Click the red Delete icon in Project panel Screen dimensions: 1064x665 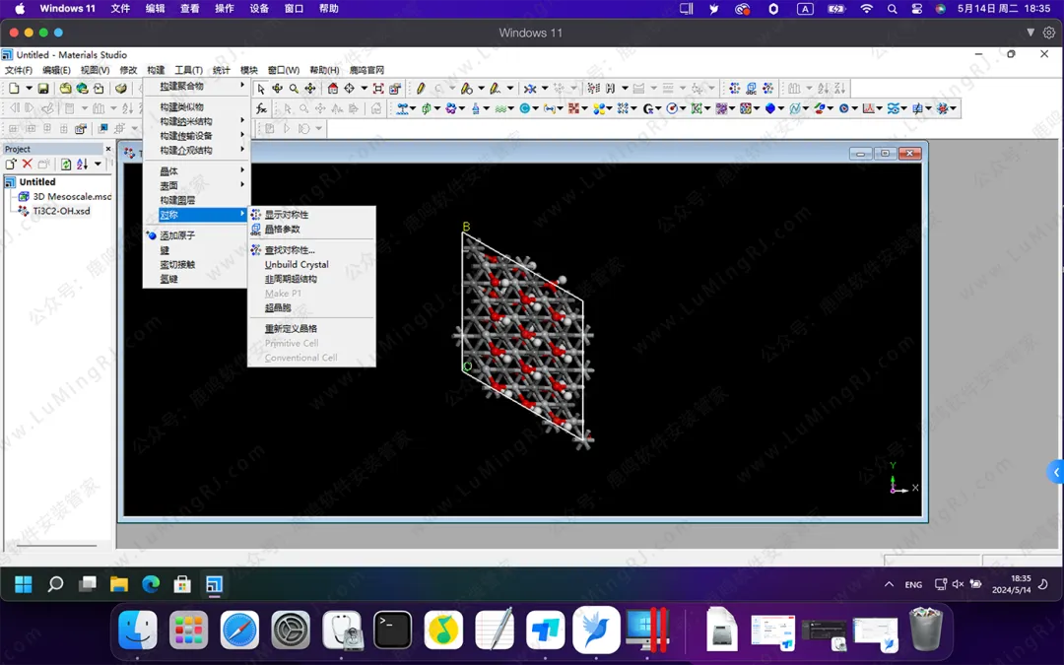point(27,165)
